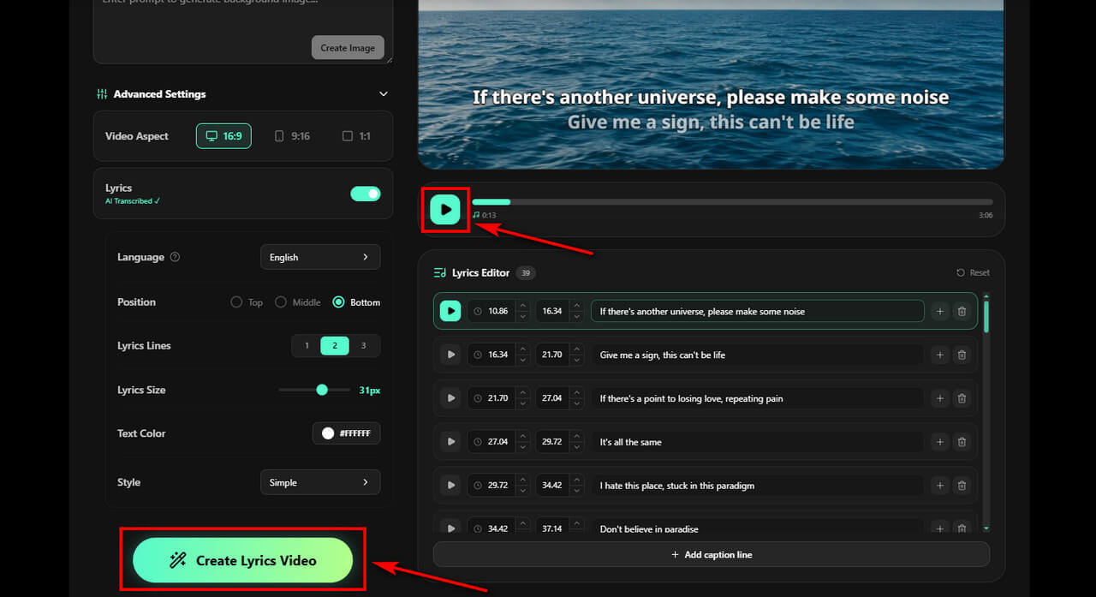Screen dimensions: 1096x597
Task: Play the 'If there's a point to losing love' line
Action: [x=450, y=398]
